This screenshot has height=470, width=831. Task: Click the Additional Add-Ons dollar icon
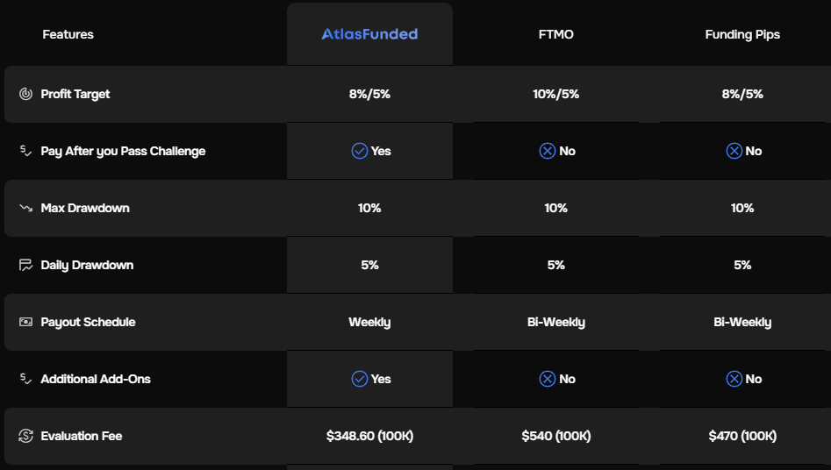pos(25,379)
